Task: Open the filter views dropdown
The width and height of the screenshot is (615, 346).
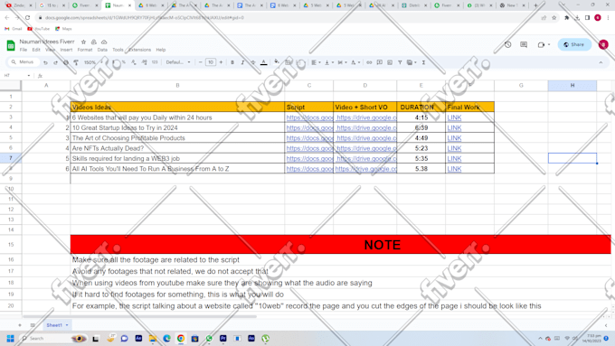Action: [x=412, y=62]
